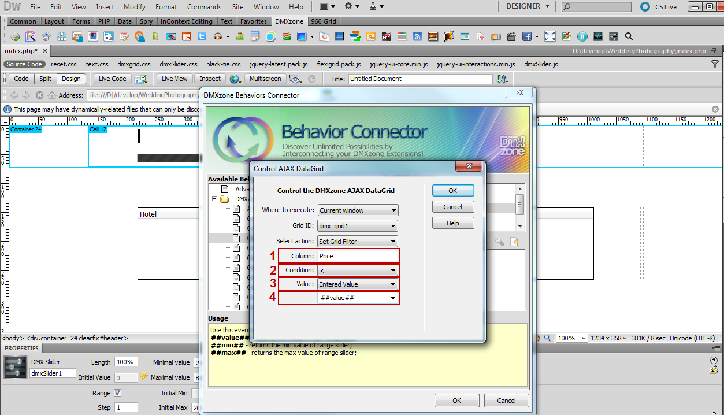Screen dimensions: 724x415
Task: Toggle Inspect mode
Action: (x=210, y=79)
